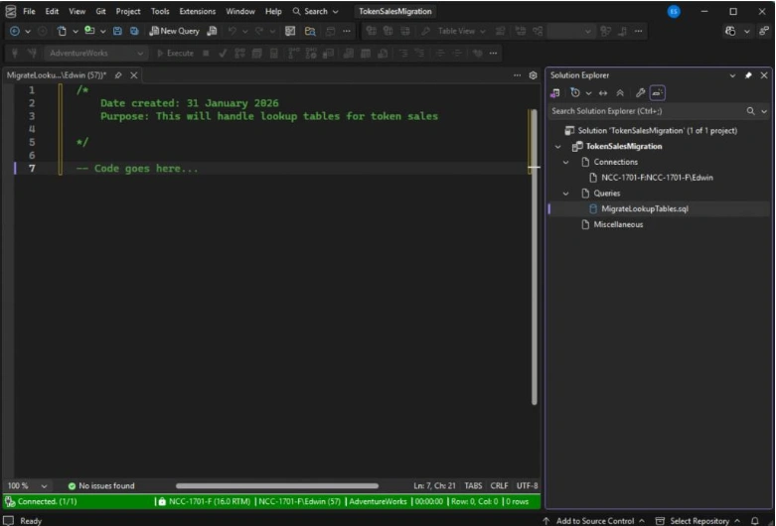Click the script icon right of New Query
Screen dimensions: 776x526
tap(212, 31)
